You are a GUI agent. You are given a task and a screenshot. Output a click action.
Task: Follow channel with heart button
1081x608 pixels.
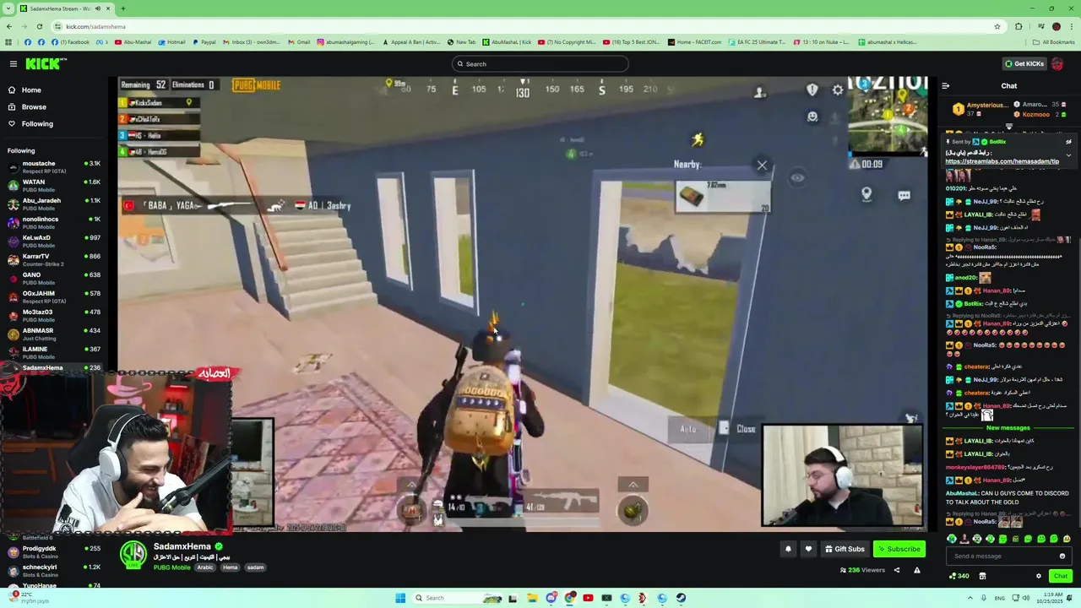coord(808,549)
